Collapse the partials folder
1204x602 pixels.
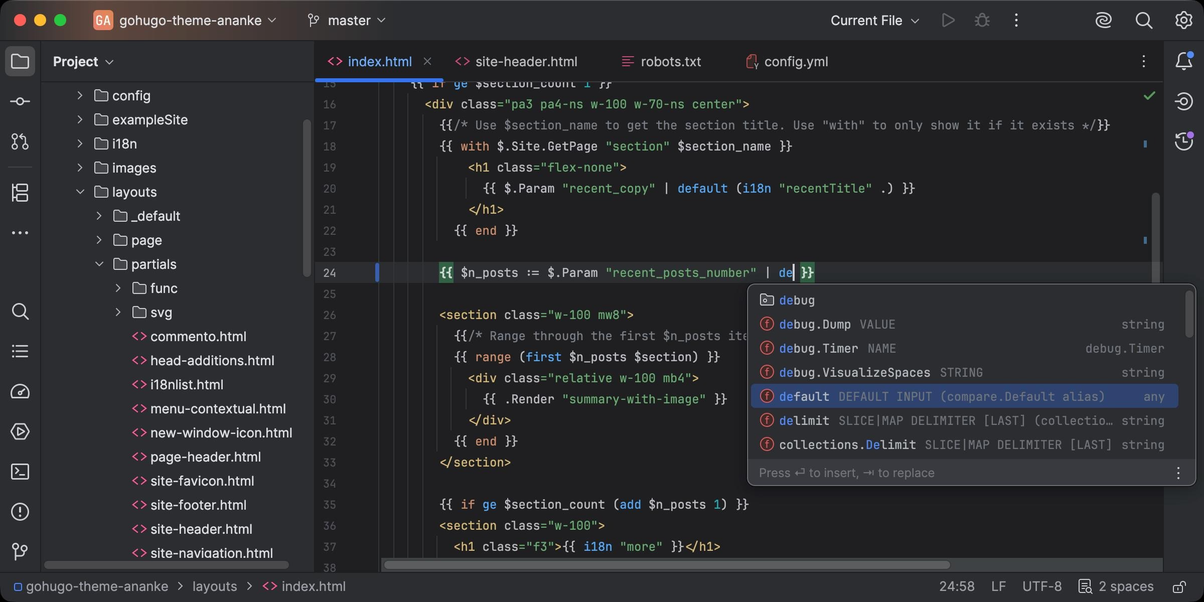click(x=99, y=264)
